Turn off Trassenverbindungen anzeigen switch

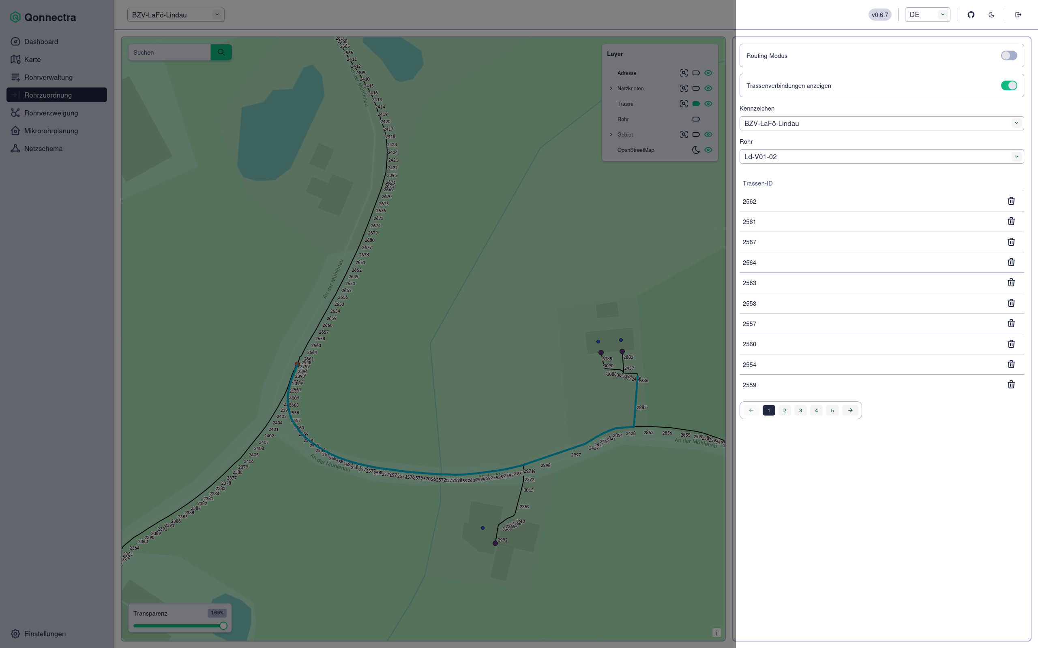pyautogui.click(x=1009, y=86)
